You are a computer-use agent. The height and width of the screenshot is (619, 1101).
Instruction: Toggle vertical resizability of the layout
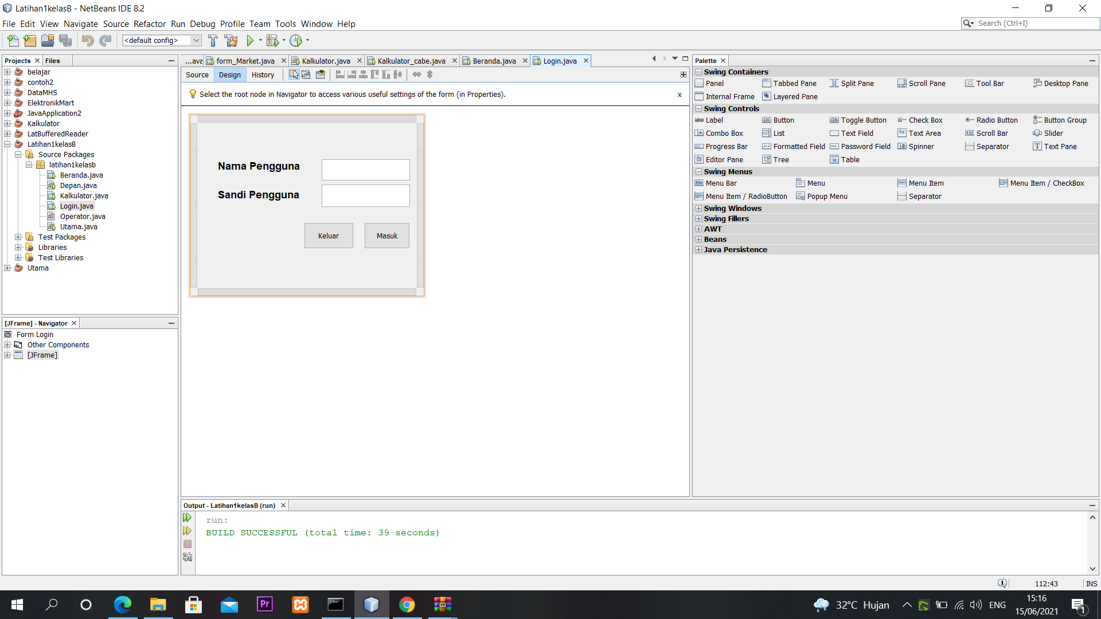430,75
